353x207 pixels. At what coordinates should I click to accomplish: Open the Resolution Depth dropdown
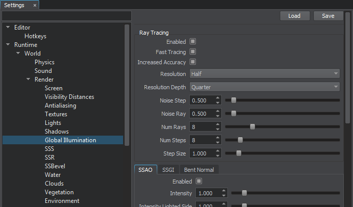pos(264,87)
